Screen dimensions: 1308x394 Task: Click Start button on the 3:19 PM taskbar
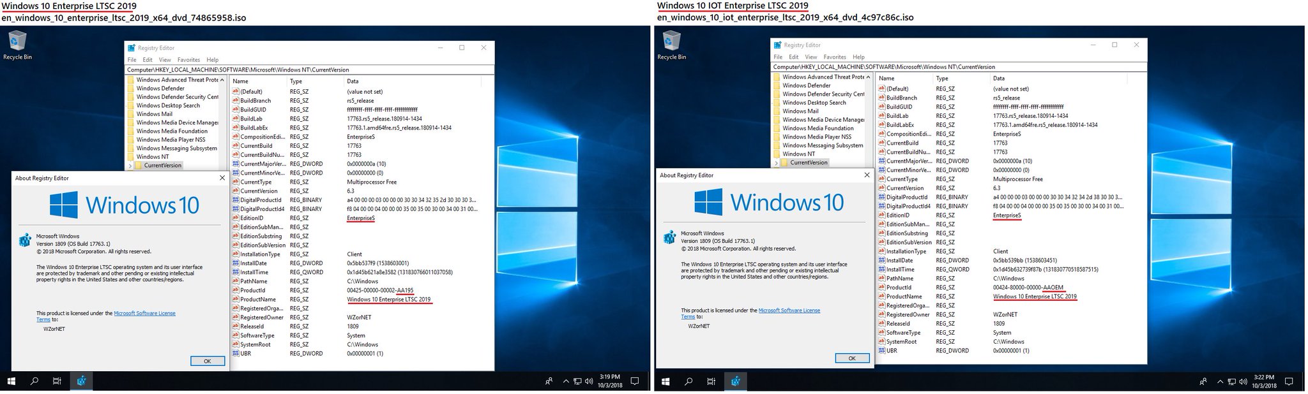(x=11, y=381)
